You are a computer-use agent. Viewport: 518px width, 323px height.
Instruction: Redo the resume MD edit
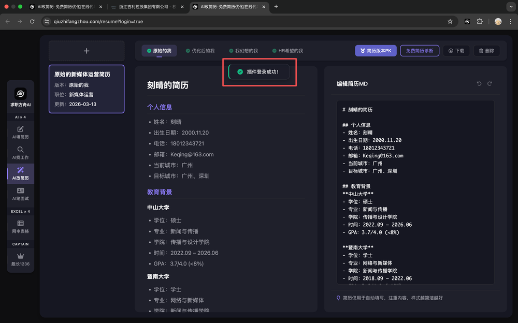[490, 83]
